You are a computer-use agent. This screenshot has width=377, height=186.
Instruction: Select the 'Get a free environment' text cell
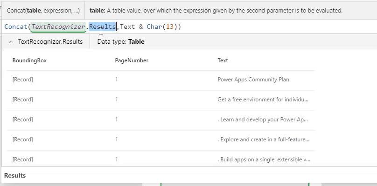(263, 100)
